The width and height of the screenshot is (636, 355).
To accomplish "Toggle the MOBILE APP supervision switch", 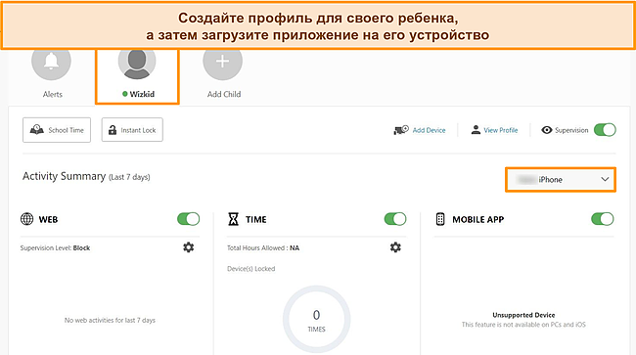I will 603,219.
